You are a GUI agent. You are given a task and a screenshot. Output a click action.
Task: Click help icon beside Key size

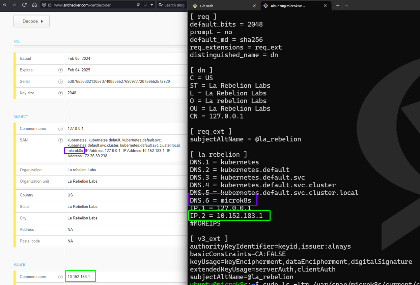(61, 93)
